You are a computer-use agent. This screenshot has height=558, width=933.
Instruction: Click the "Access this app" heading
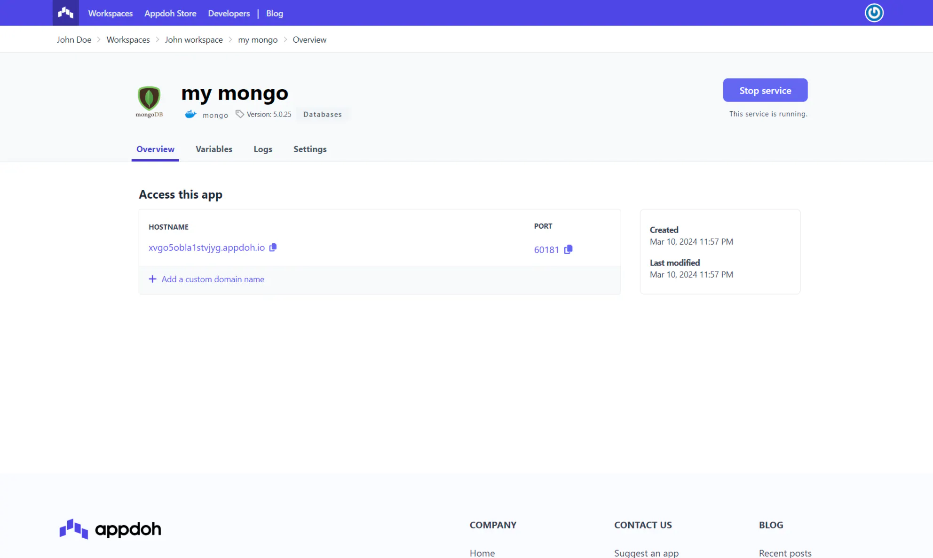tap(181, 194)
